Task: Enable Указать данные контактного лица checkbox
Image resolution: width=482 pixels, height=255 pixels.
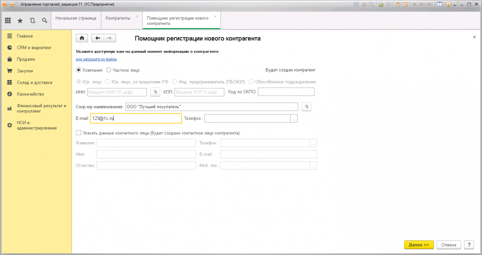Action: pos(79,133)
